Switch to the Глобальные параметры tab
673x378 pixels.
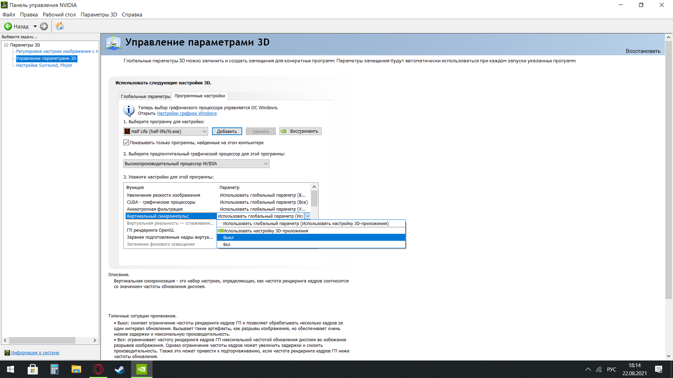145,96
